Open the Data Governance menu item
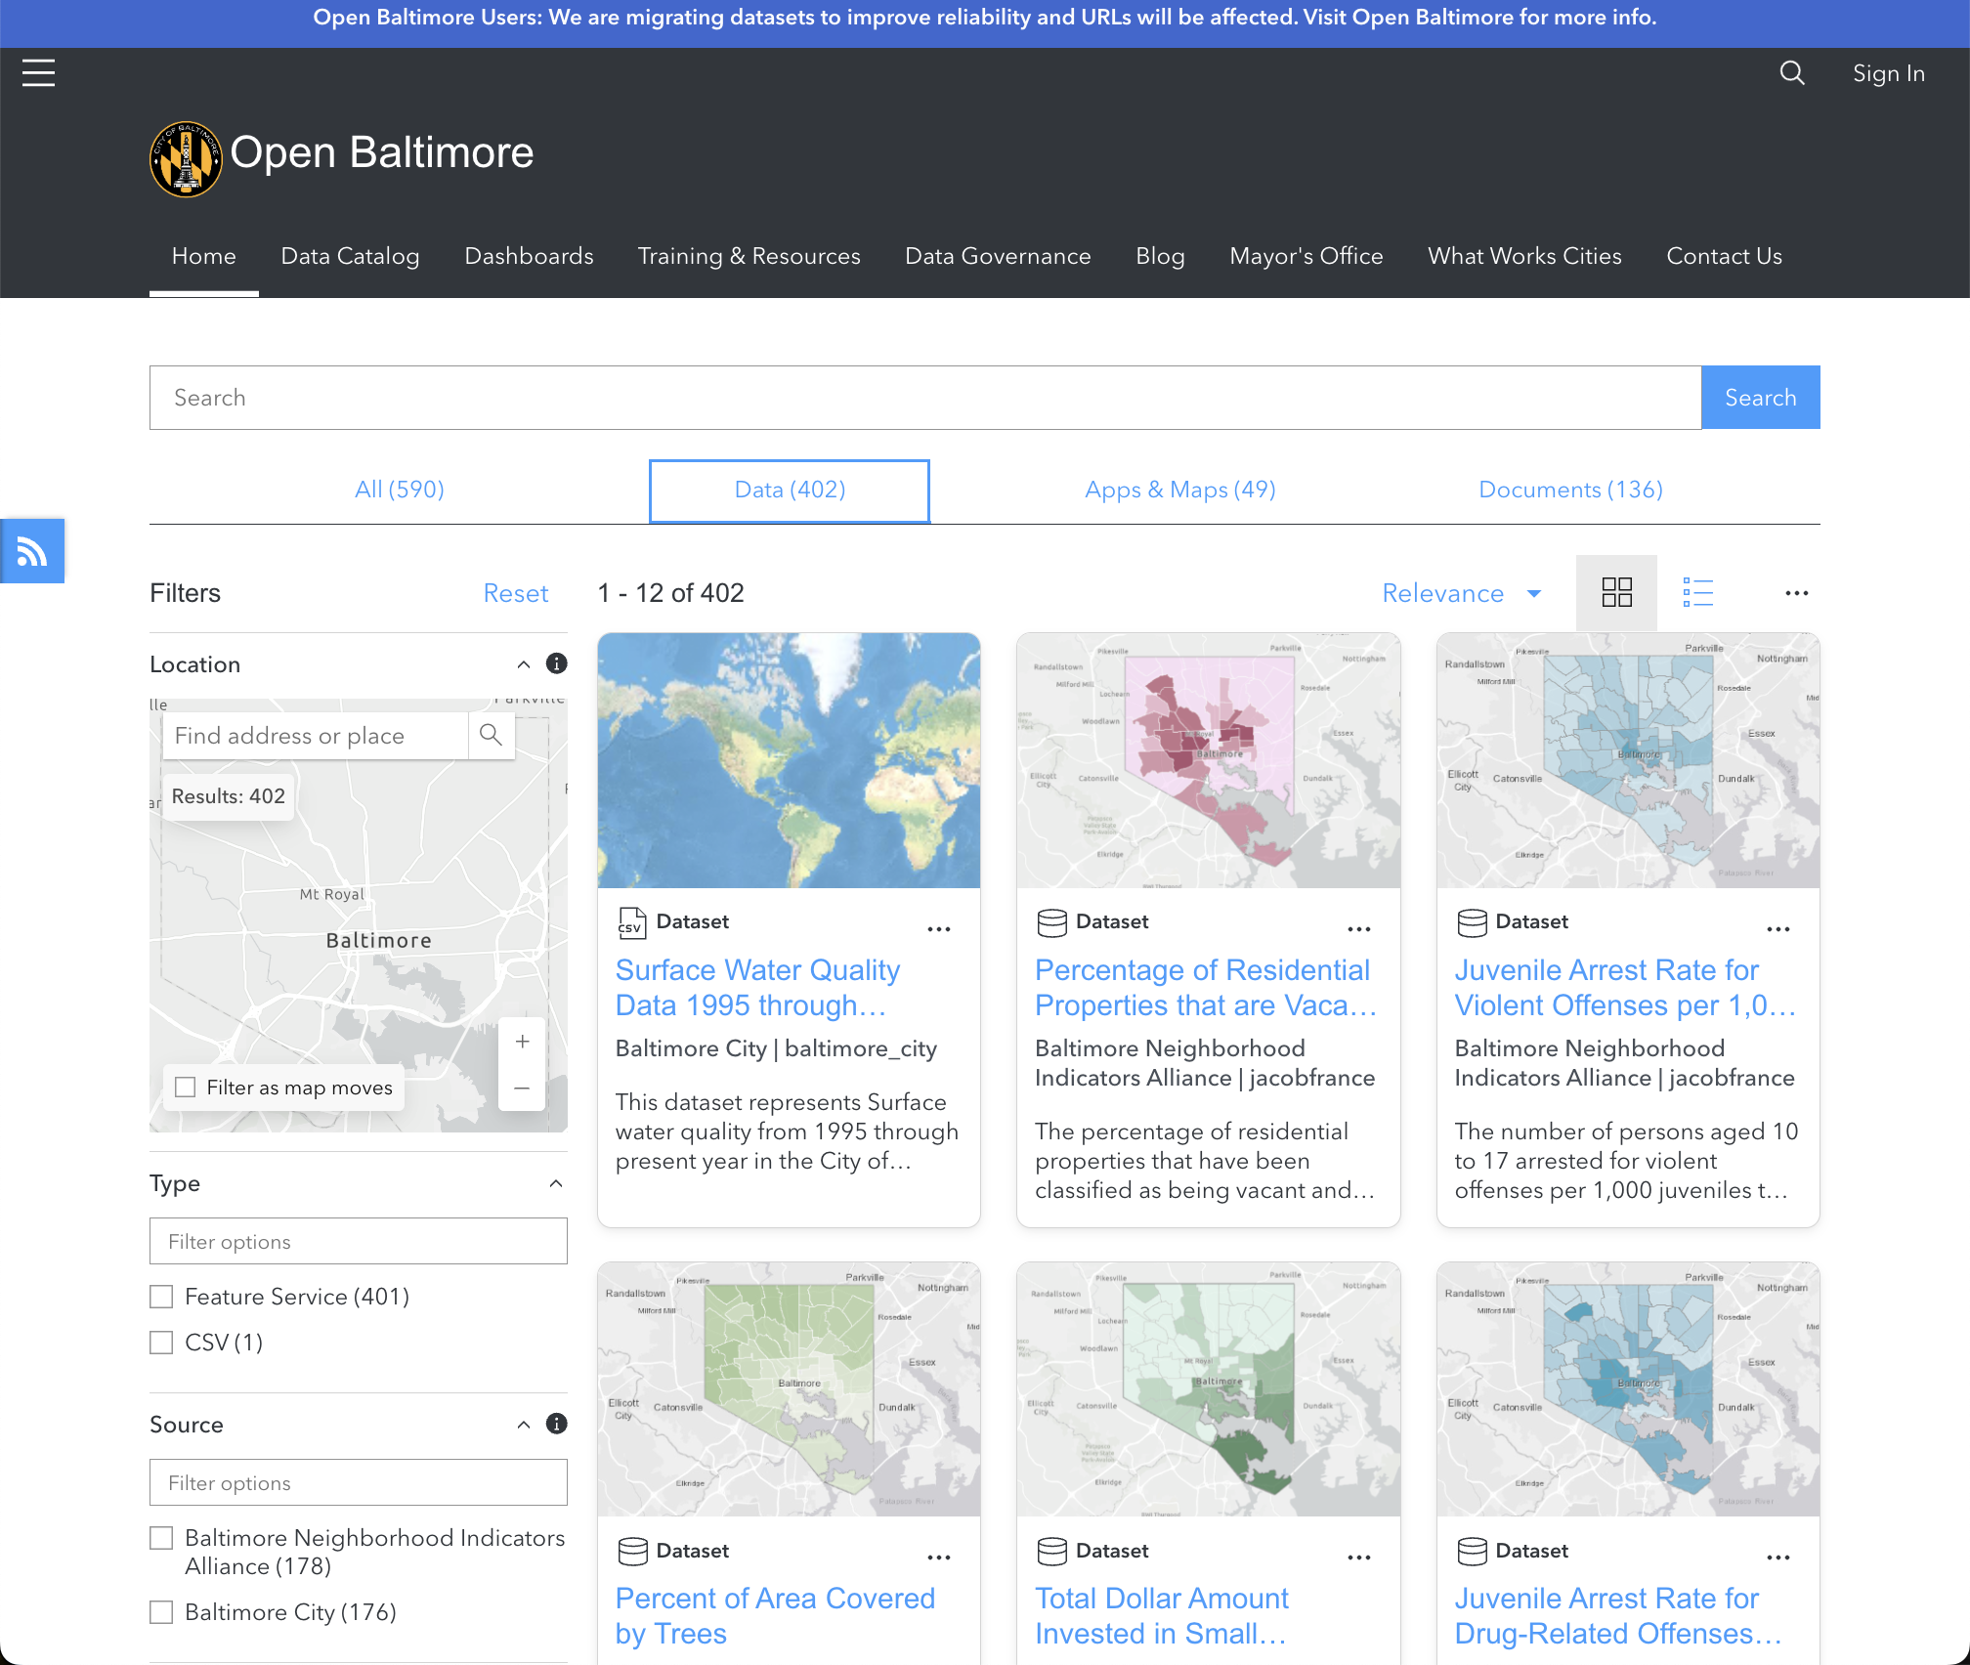Viewport: 1970px width, 1665px height. tap(998, 256)
